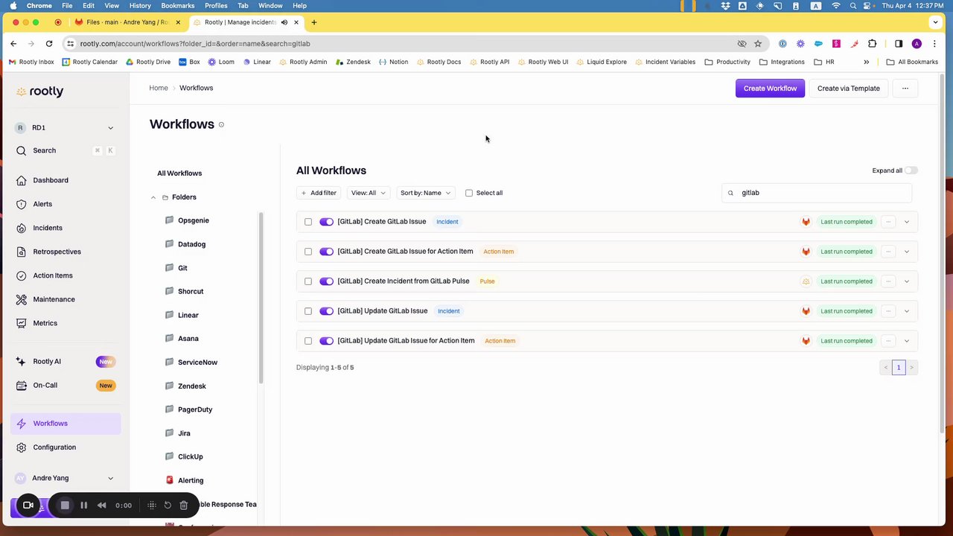Open Retrospectives in the sidebar
The width and height of the screenshot is (953, 536).
[57, 252]
